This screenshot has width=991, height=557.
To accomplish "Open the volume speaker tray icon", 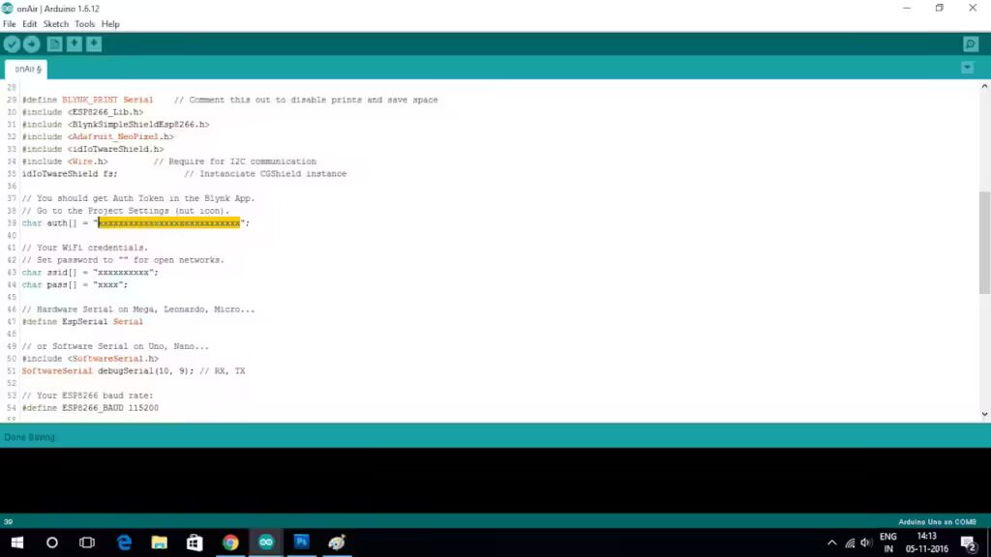I will tap(866, 542).
